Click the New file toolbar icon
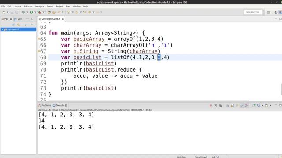 pos(4,12)
